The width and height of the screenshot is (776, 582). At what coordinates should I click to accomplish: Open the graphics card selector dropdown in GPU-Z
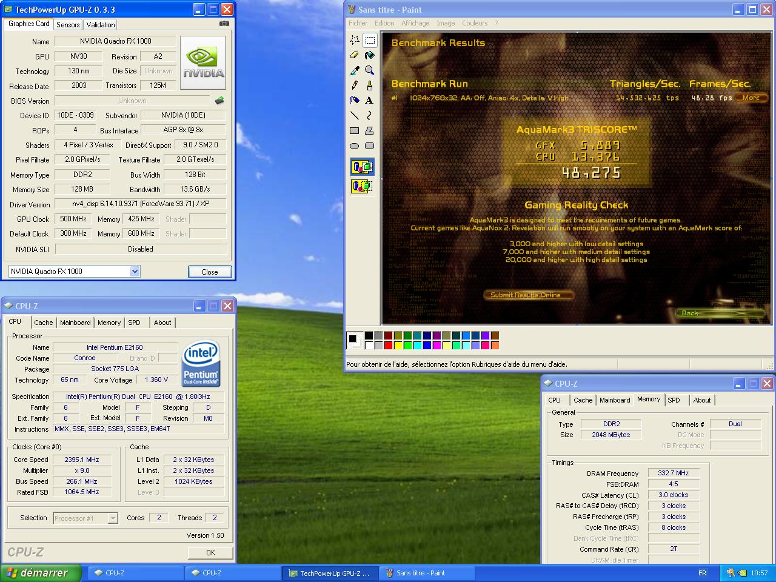[135, 272]
